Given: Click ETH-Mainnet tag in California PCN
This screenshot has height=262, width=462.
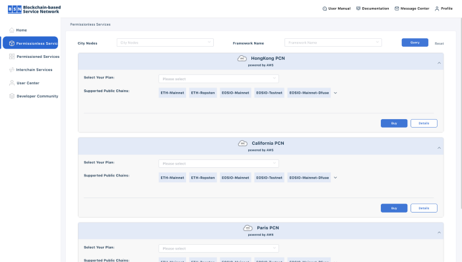Looking at the screenshot, I should (x=172, y=178).
